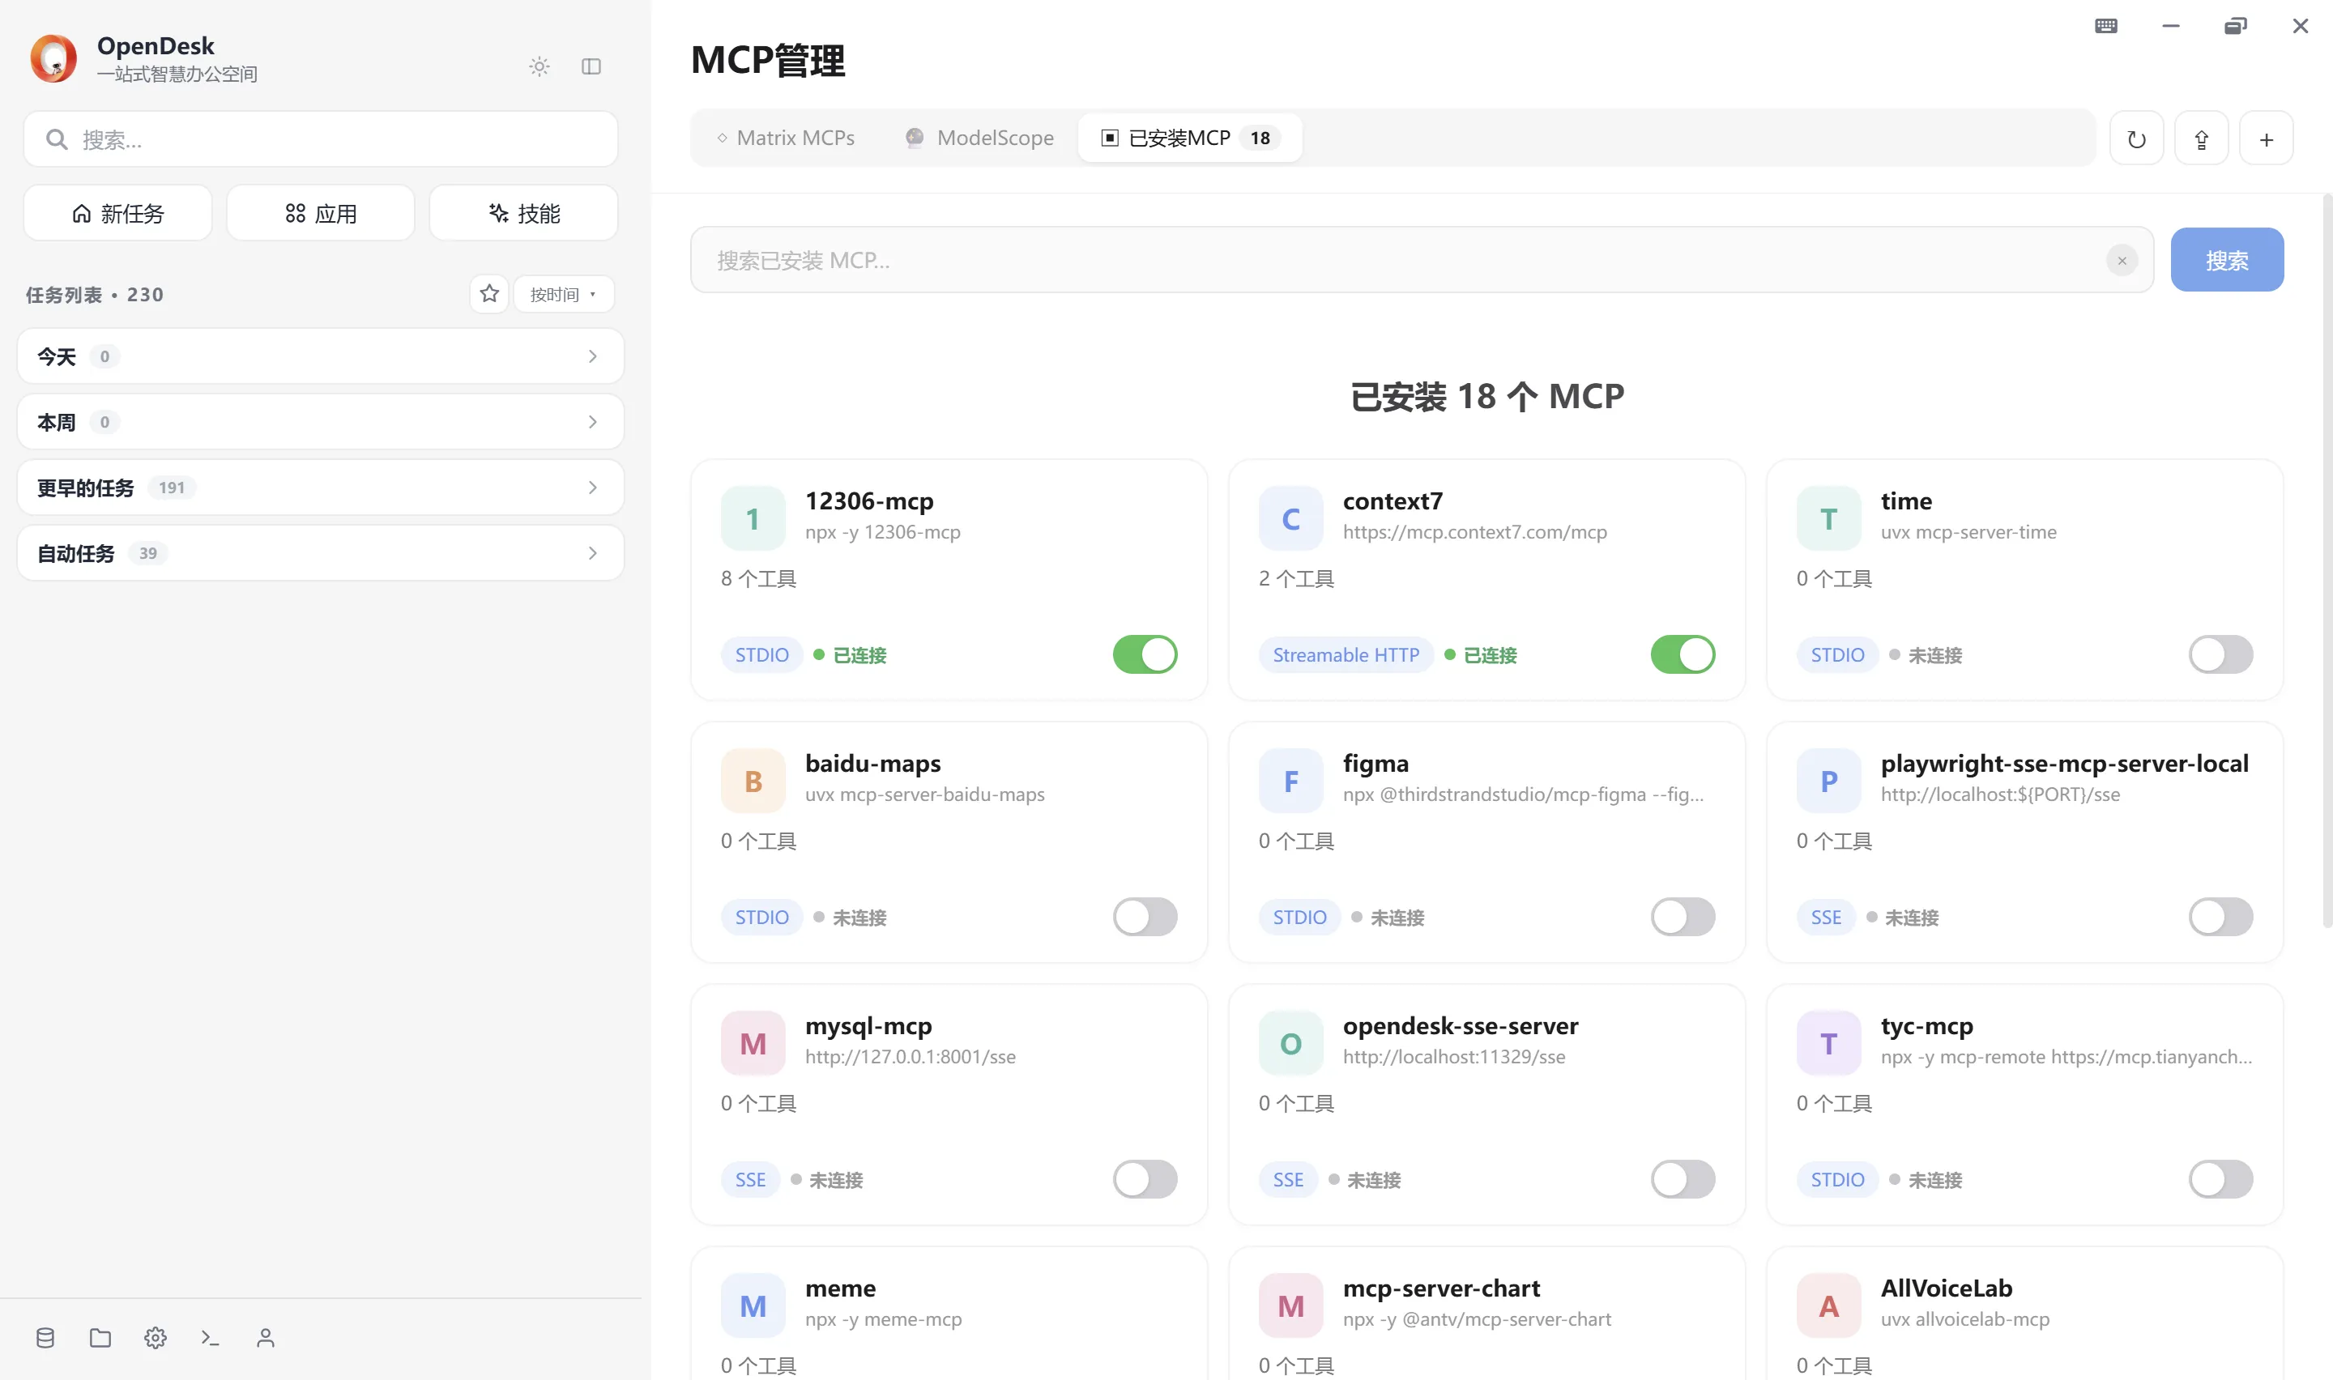This screenshot has width=2333, height=1380.
Task: Open the 按时间 sort dropdown
Action: pyautogui.click(x=564, y=294)
